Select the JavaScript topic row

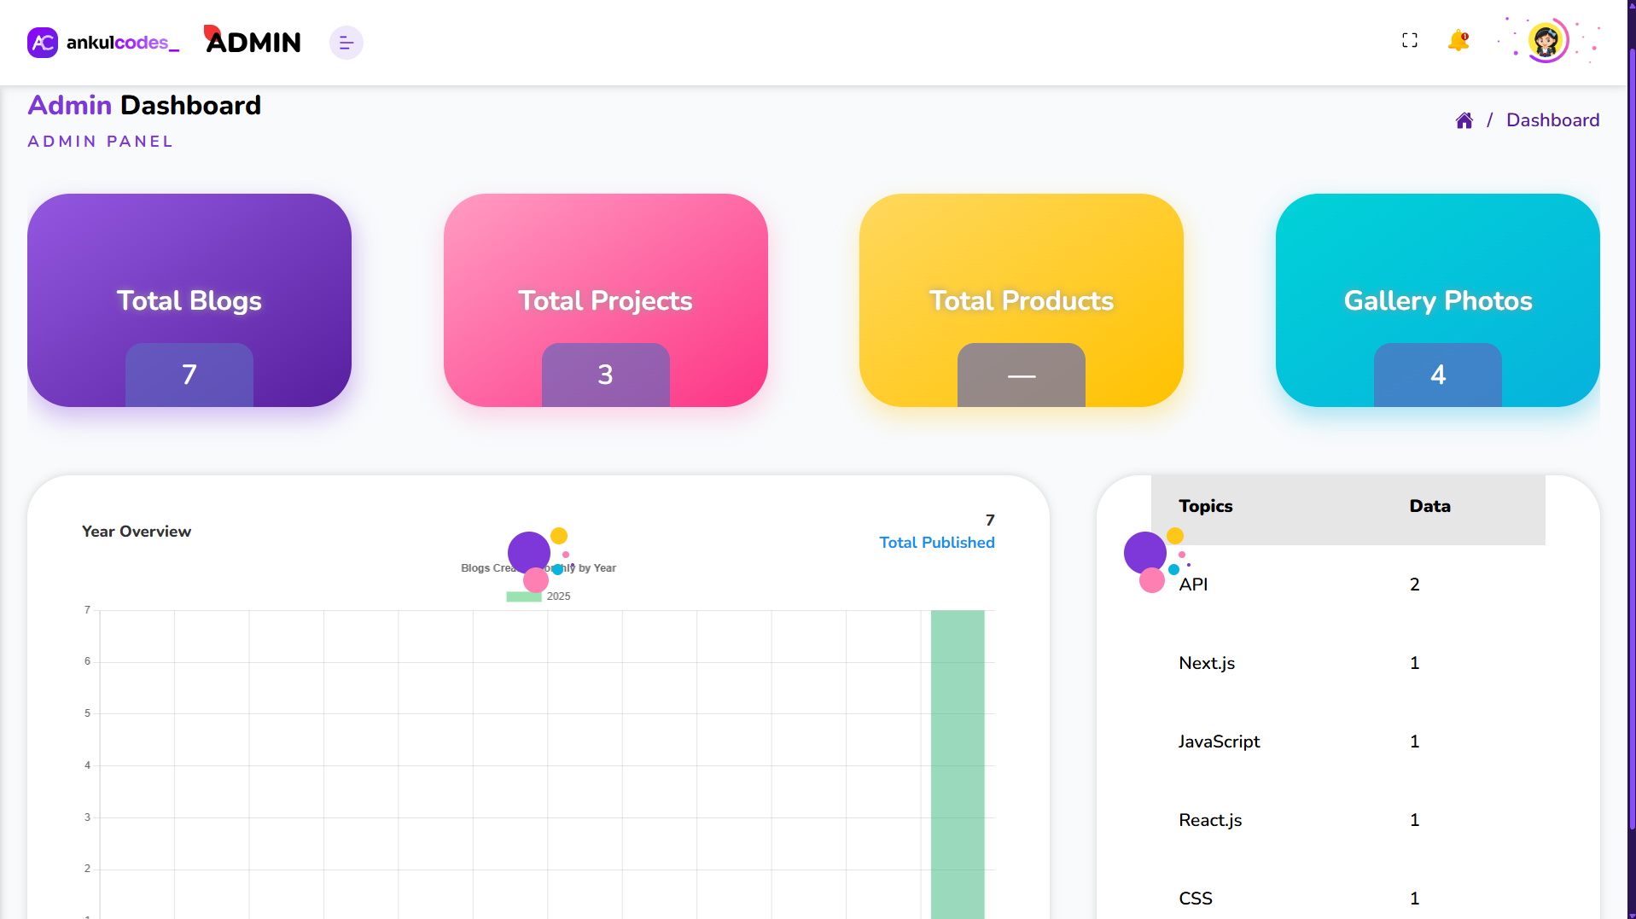coord(1348,742)
